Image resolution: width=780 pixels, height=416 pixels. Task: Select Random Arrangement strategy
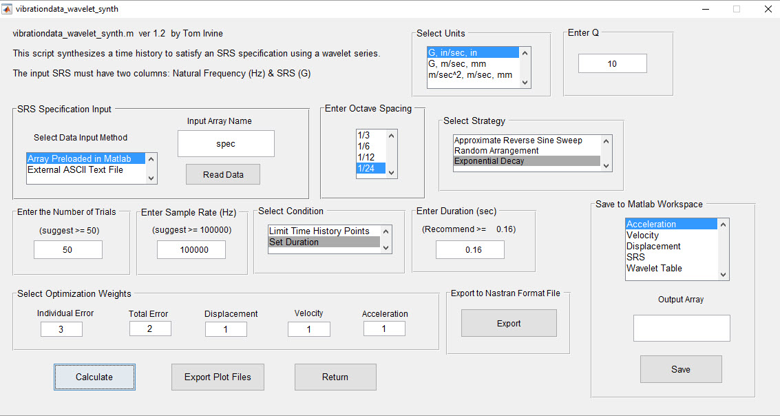coord(496,150)
